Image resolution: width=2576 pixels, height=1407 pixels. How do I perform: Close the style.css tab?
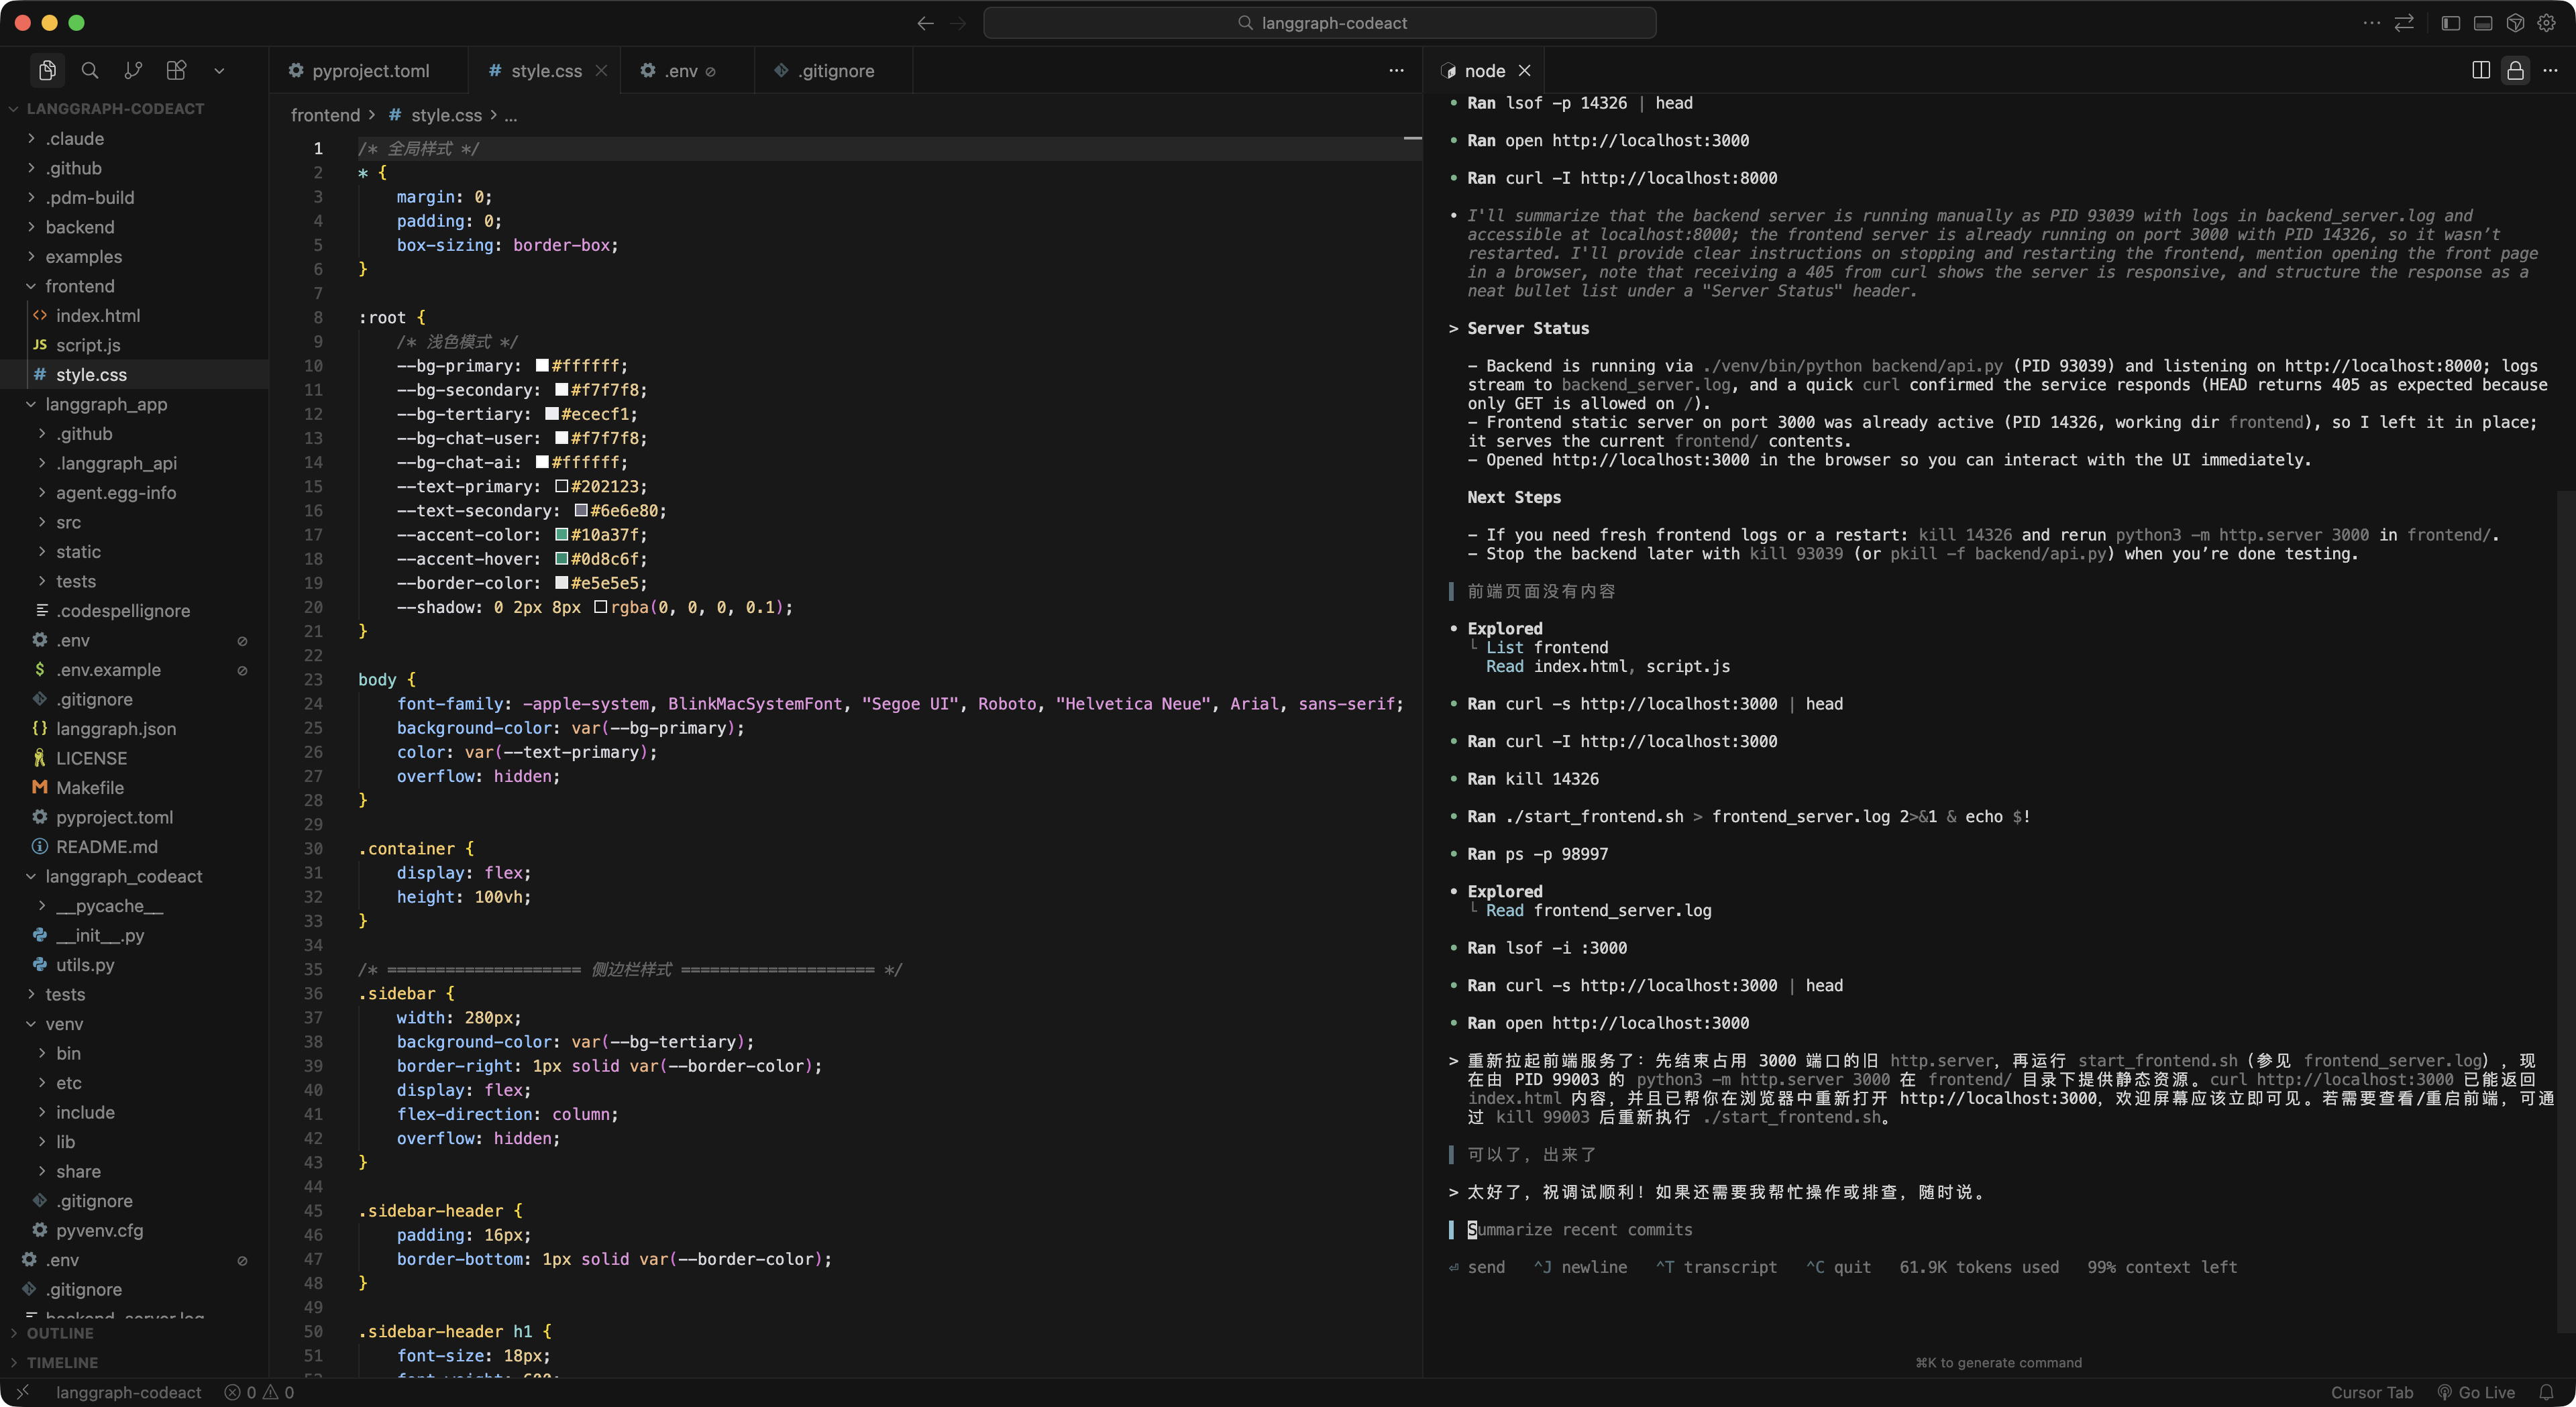click(x=601, y=70)
